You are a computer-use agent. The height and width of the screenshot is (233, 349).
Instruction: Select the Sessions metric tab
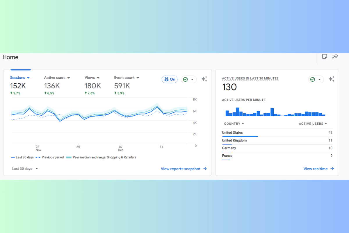point(20,78)
